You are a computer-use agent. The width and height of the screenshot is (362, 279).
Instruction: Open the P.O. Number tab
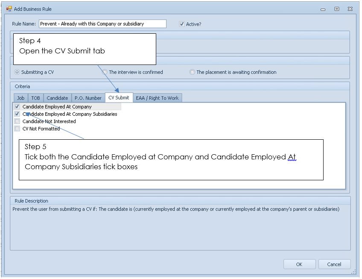pos(88,98)
